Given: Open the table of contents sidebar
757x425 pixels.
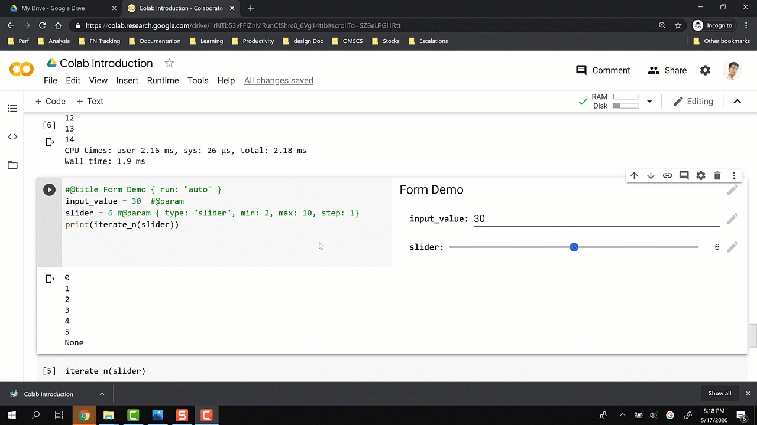Looking at the screenshot, I should pos(12,109).
